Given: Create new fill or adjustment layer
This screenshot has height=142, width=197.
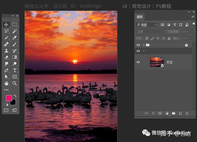Looking at the screenshot, I should pos(167,113).
